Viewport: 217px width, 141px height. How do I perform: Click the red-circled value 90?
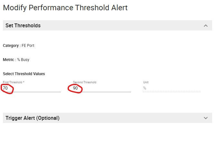75,88
